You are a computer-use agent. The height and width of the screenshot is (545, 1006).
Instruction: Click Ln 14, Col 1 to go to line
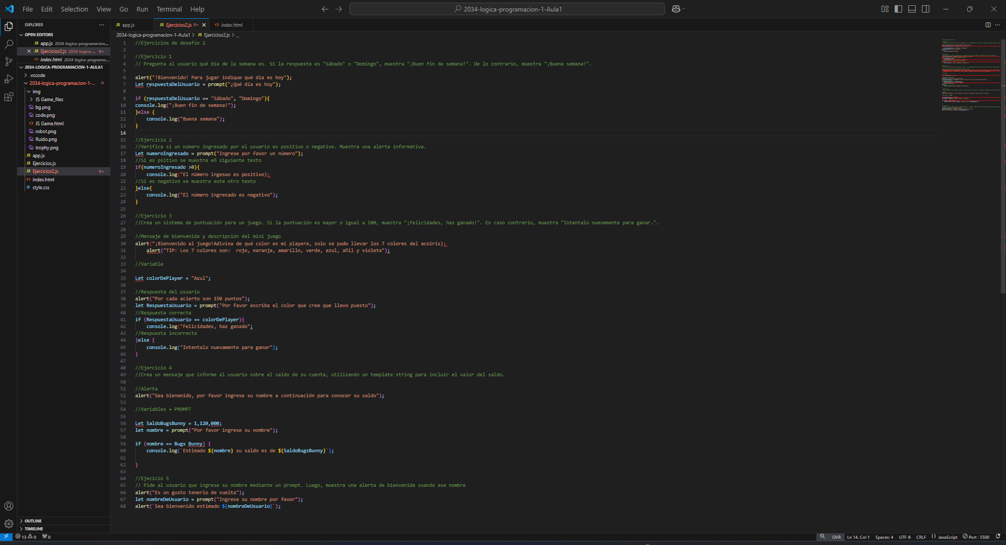coord(858,537)
